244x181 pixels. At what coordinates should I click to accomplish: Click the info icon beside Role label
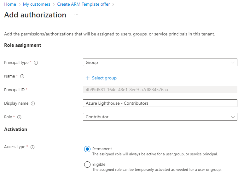pyautogui.click(x=19, y=117)
